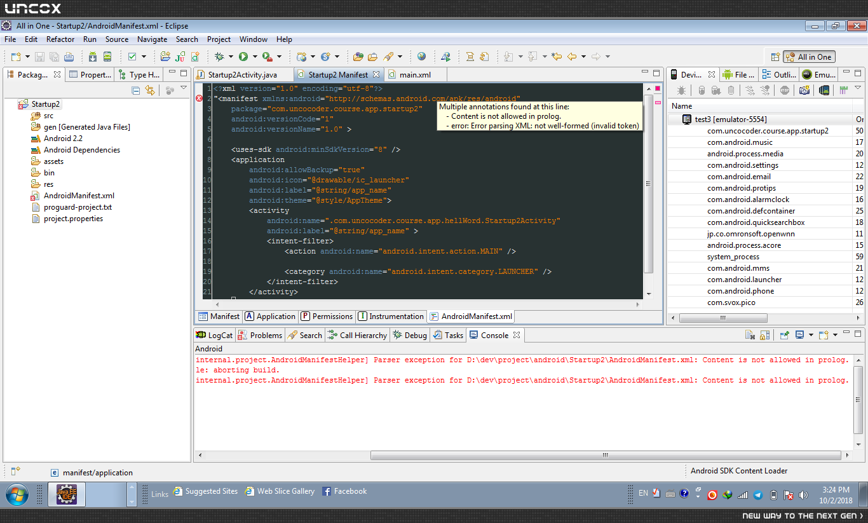Click the green Run toolbar button
The width and height of the screenshot is (868, 523).
[243, 57]
